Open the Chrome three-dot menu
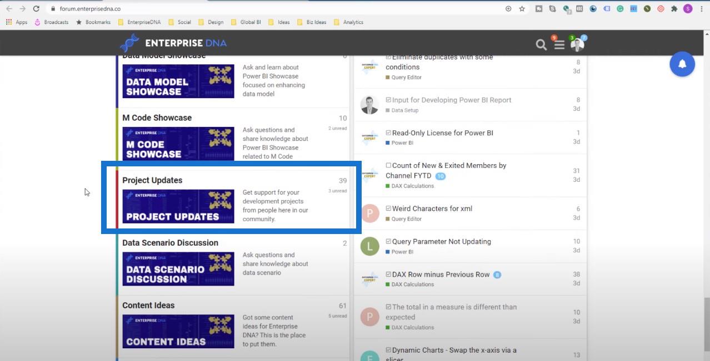The width and height of the screenshot is (710, 361). click(702, 9)
